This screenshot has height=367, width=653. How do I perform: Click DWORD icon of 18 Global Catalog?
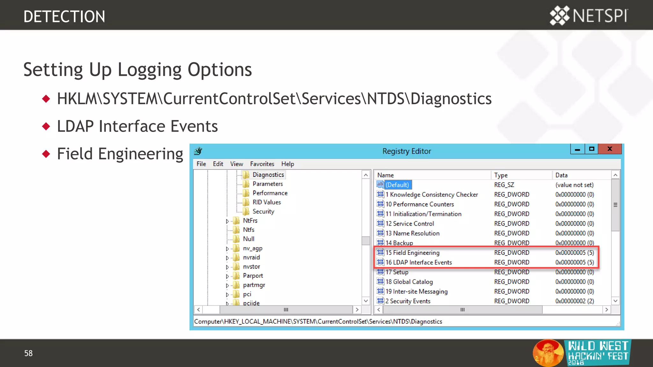coord(380,282)
